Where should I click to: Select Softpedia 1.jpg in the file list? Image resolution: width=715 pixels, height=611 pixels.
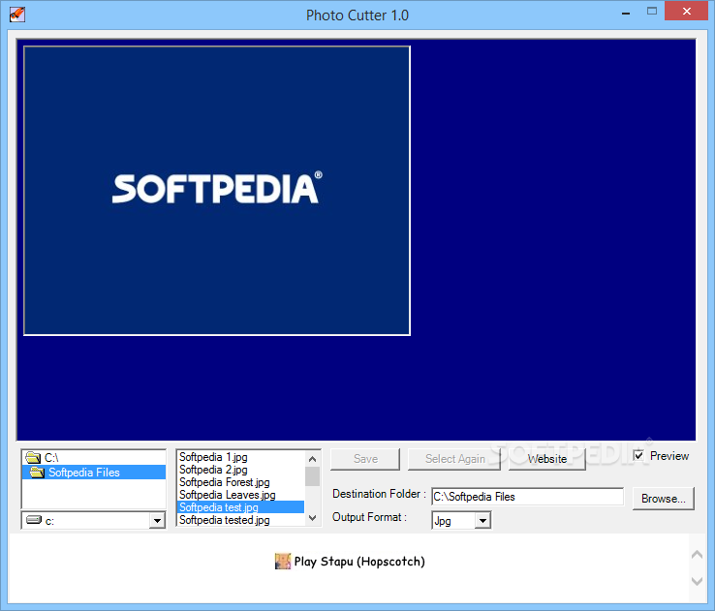(x=241, y=457)
